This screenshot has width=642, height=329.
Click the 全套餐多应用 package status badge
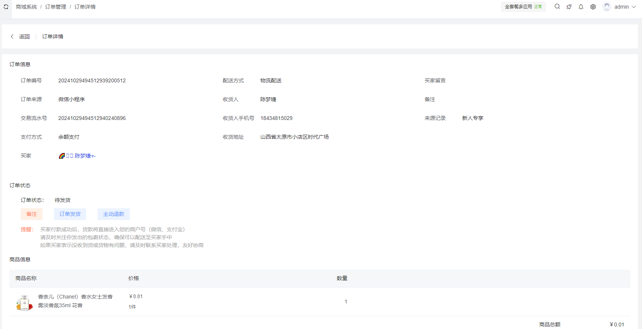(x=523, y=7)
